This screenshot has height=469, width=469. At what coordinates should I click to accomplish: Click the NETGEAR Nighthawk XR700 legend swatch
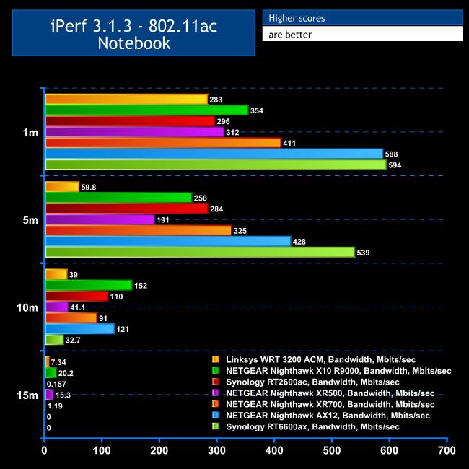216,404
